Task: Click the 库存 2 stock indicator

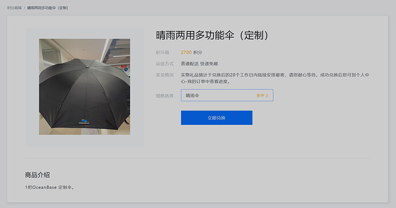Action: 262,96
